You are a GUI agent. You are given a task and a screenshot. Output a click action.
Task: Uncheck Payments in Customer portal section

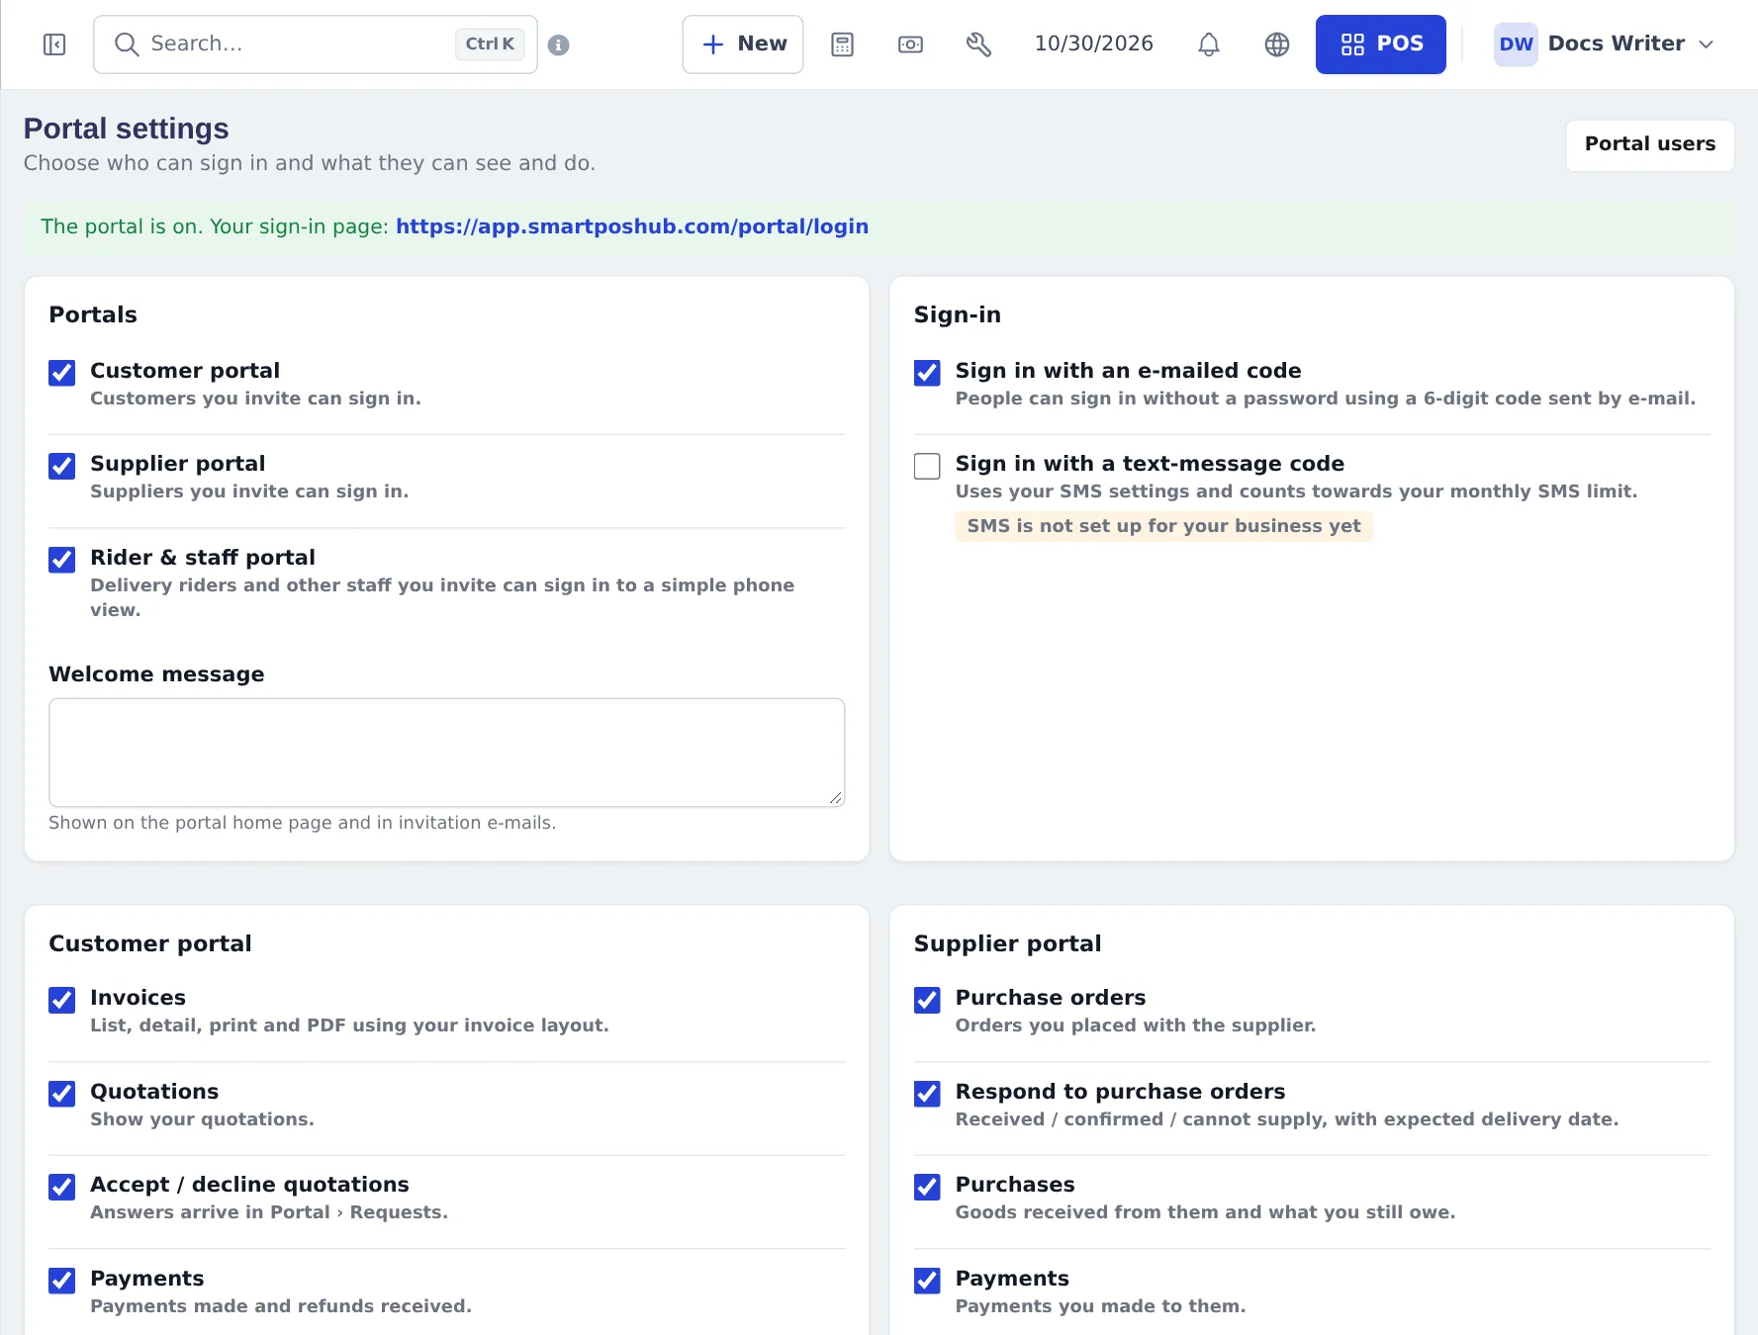pyautogui.click(x=62, y=1281)
